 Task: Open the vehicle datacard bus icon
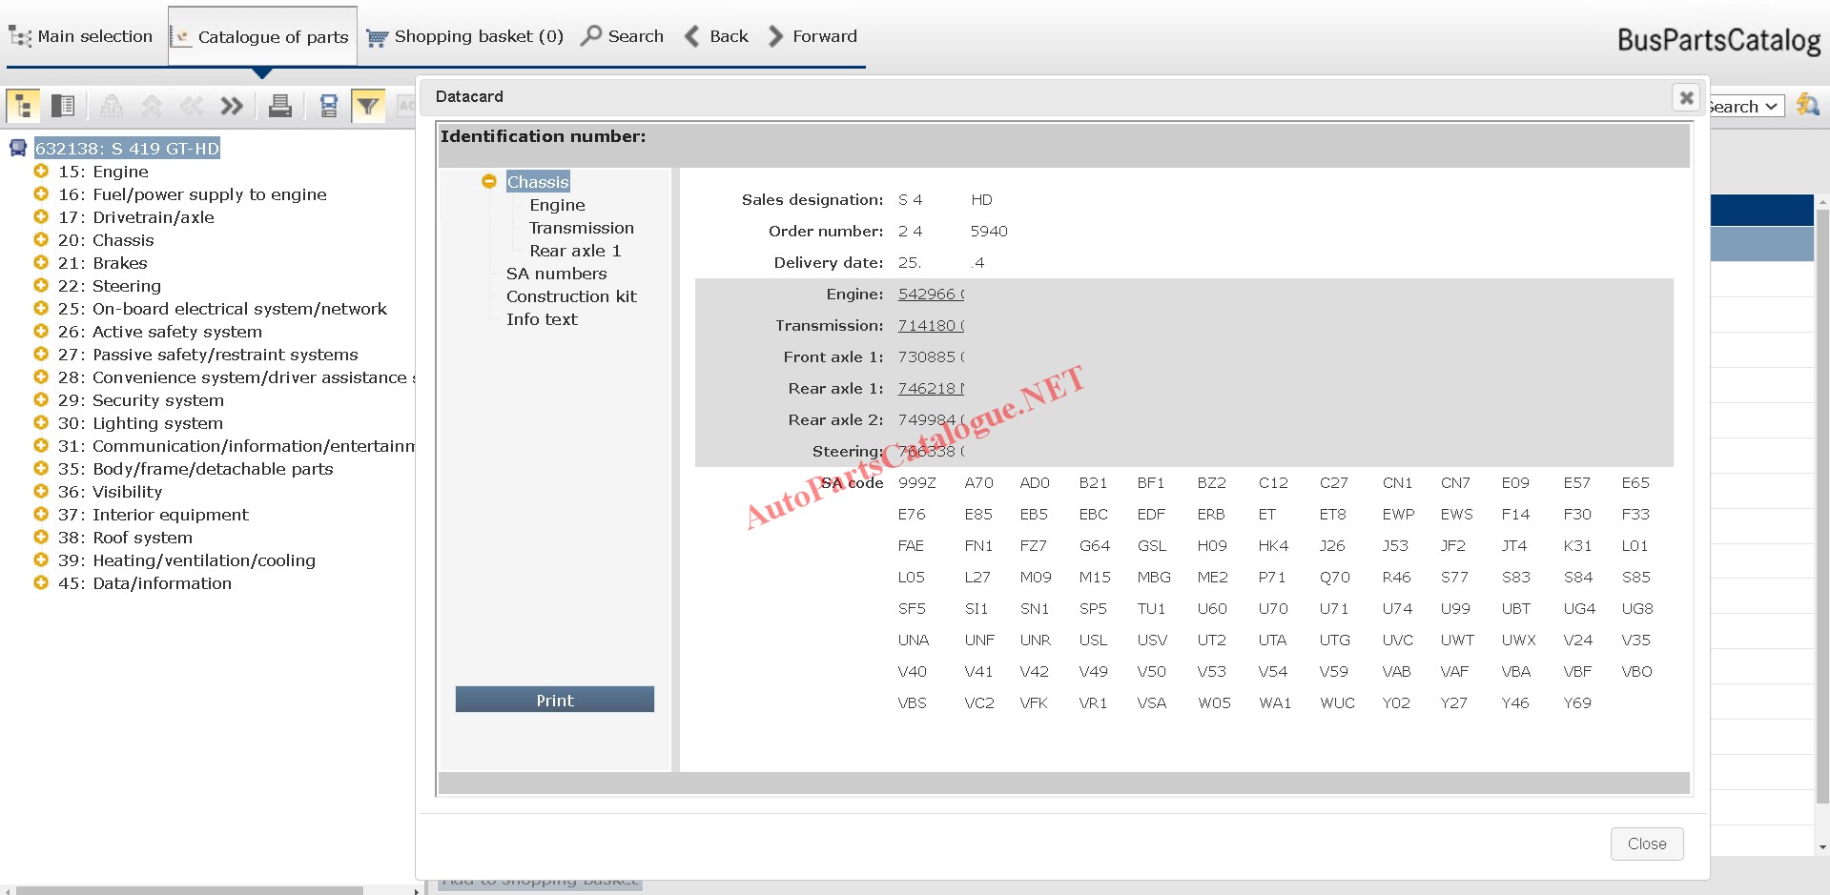[329, 106]
